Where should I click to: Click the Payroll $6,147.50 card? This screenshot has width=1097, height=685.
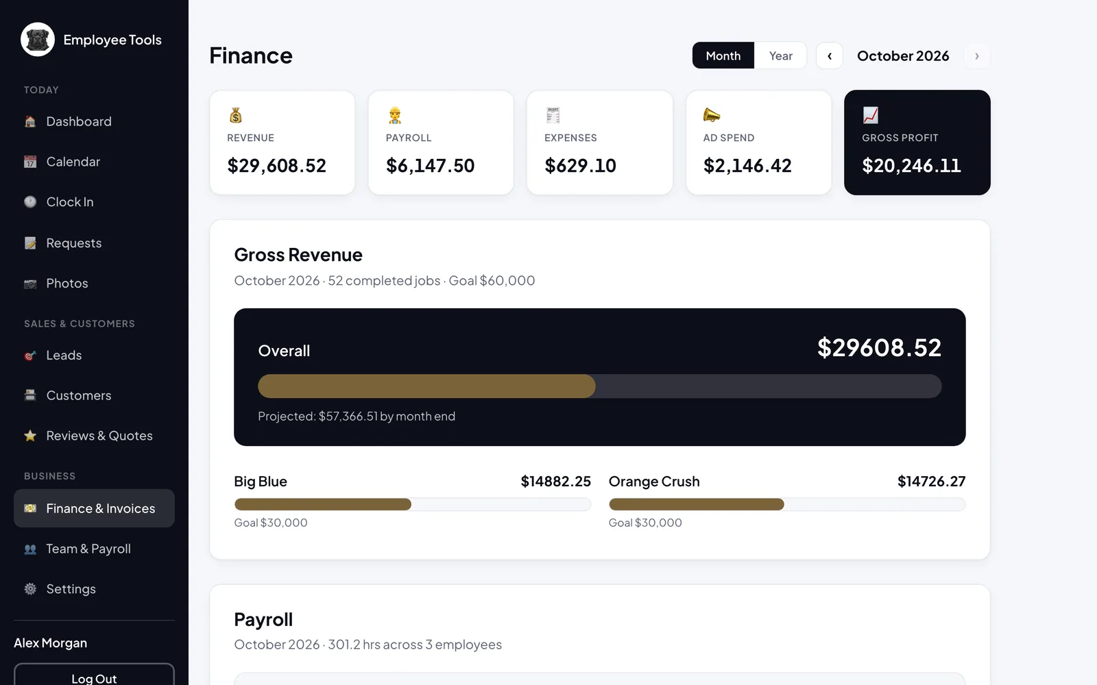(441, 142)
